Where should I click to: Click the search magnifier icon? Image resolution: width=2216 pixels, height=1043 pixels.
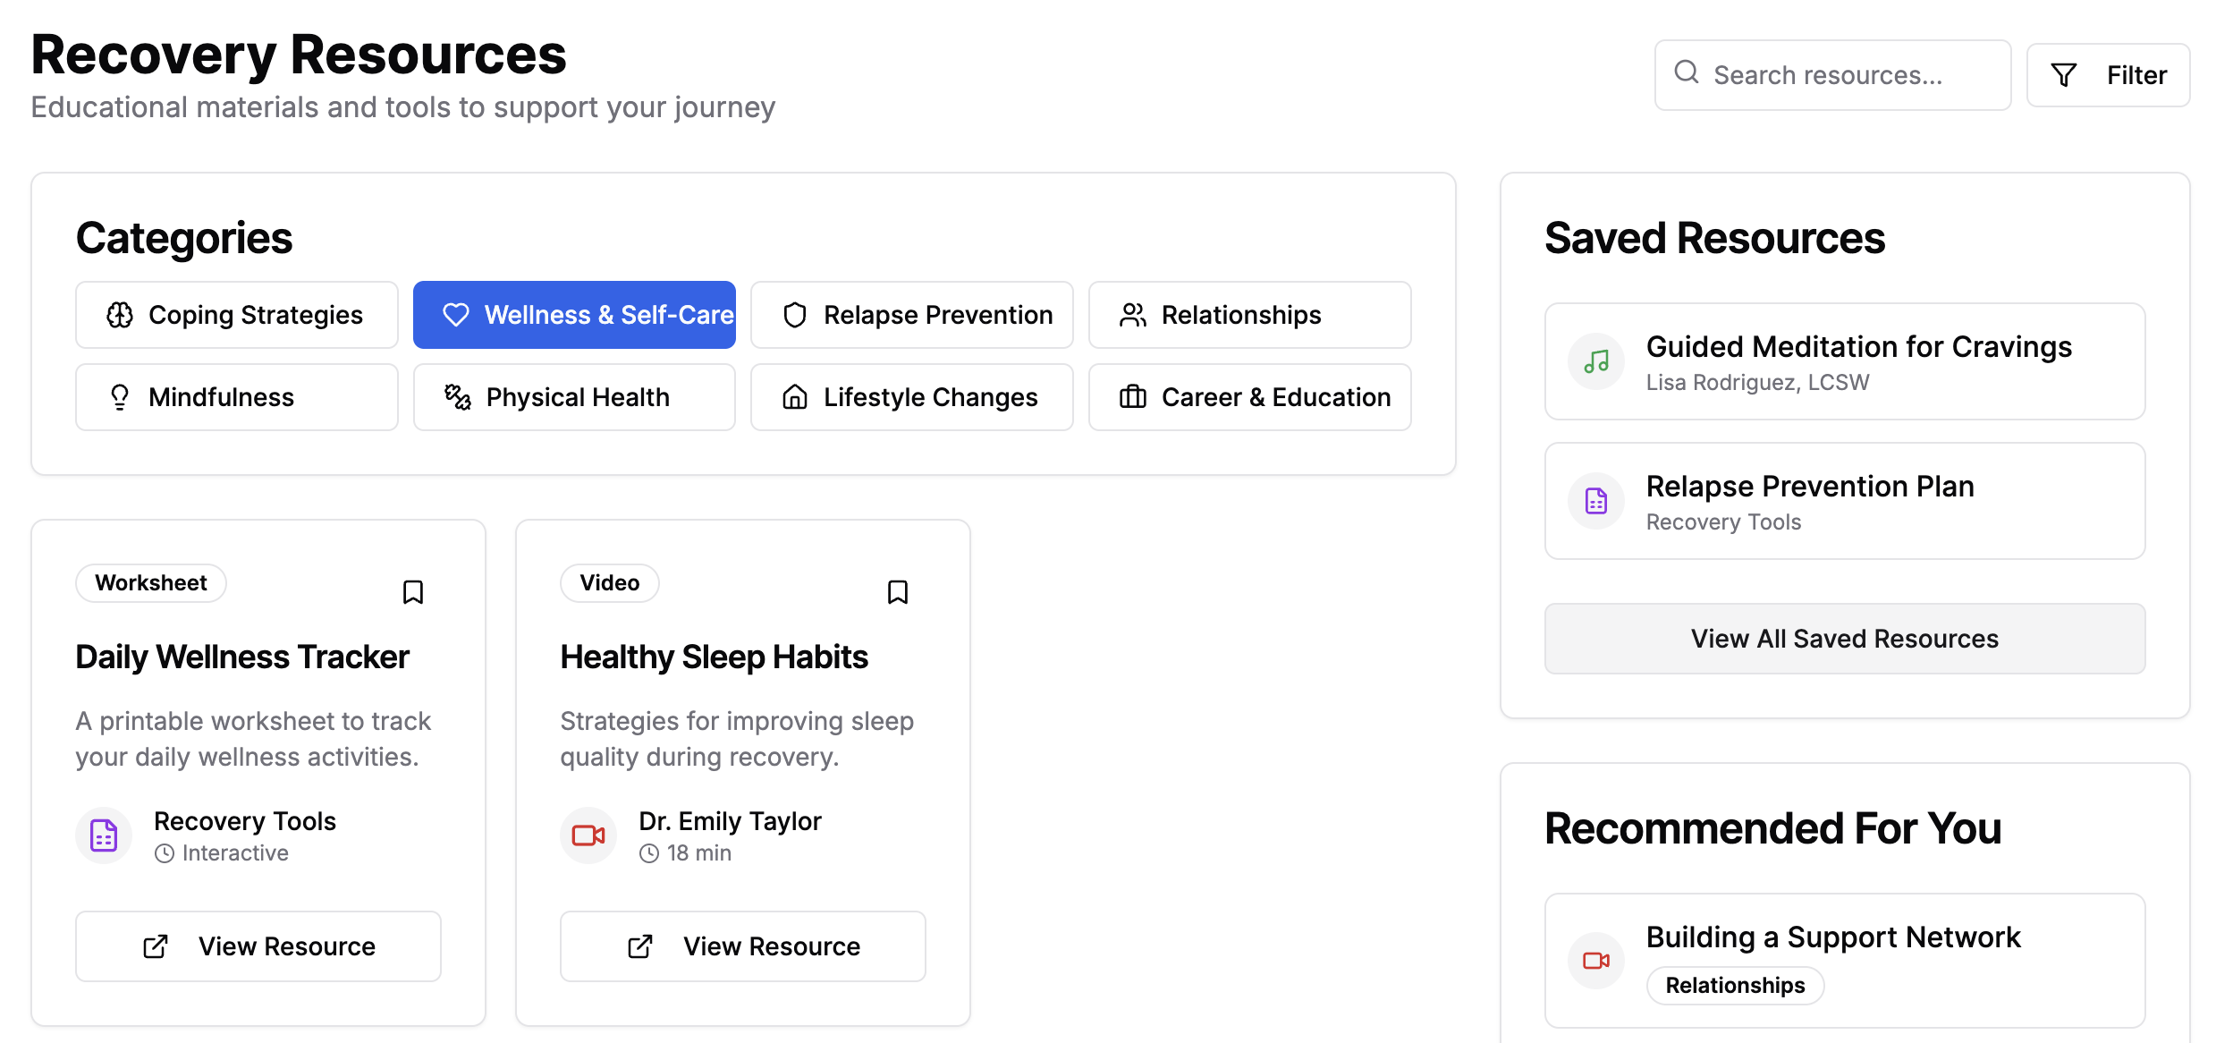1687,73
